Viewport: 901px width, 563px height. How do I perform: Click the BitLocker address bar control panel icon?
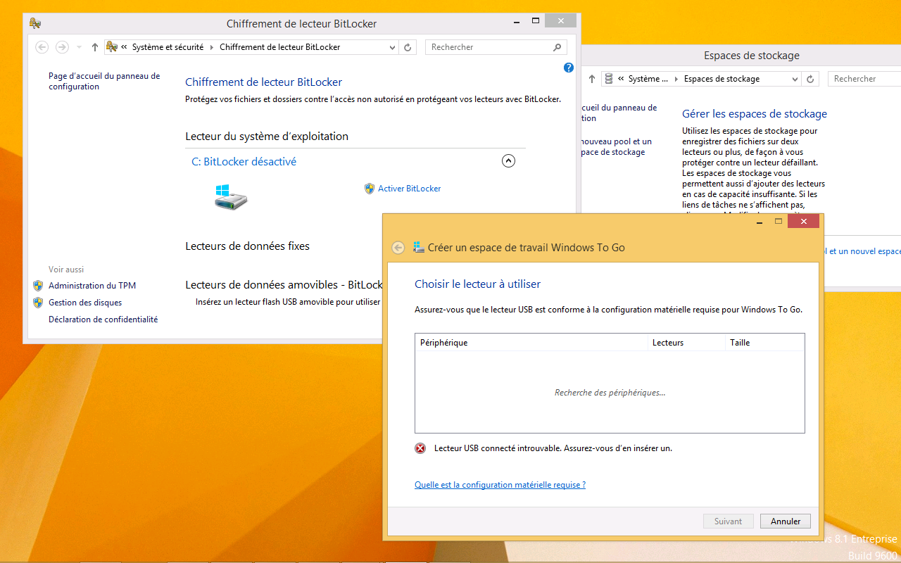(111, 47)
